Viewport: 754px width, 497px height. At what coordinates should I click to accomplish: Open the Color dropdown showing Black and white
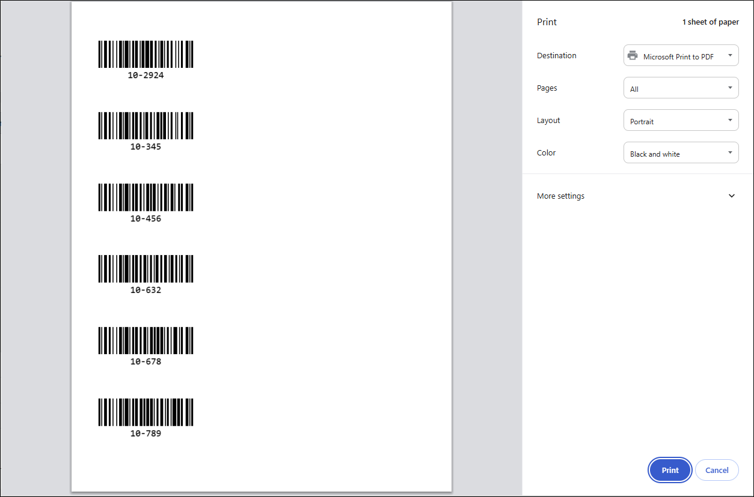coord(681,153)
